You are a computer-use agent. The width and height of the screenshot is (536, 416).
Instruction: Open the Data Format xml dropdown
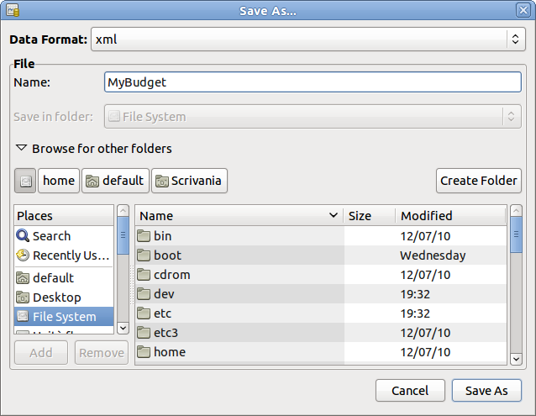tap(307, 39)
